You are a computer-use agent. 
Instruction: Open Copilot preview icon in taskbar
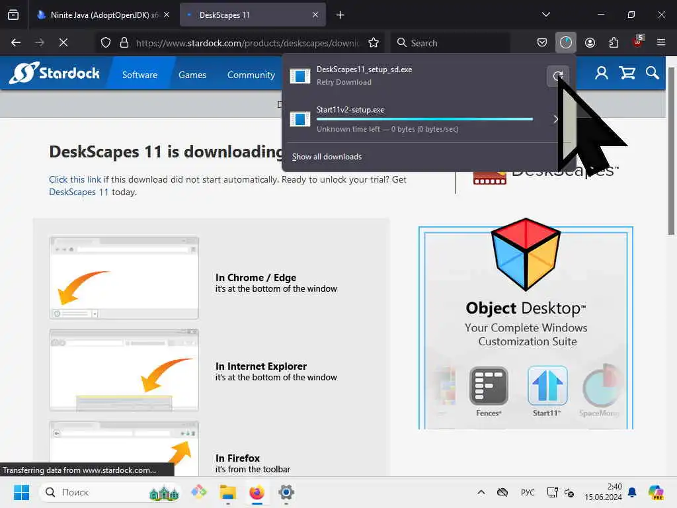pos(656,492)
